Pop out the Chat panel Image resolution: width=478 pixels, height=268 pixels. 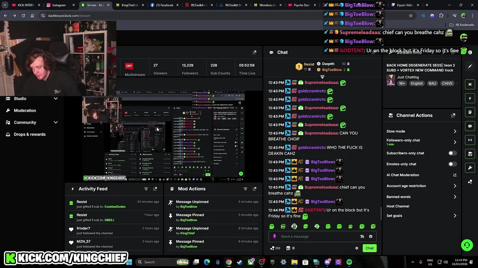click(x=373, y=52)
